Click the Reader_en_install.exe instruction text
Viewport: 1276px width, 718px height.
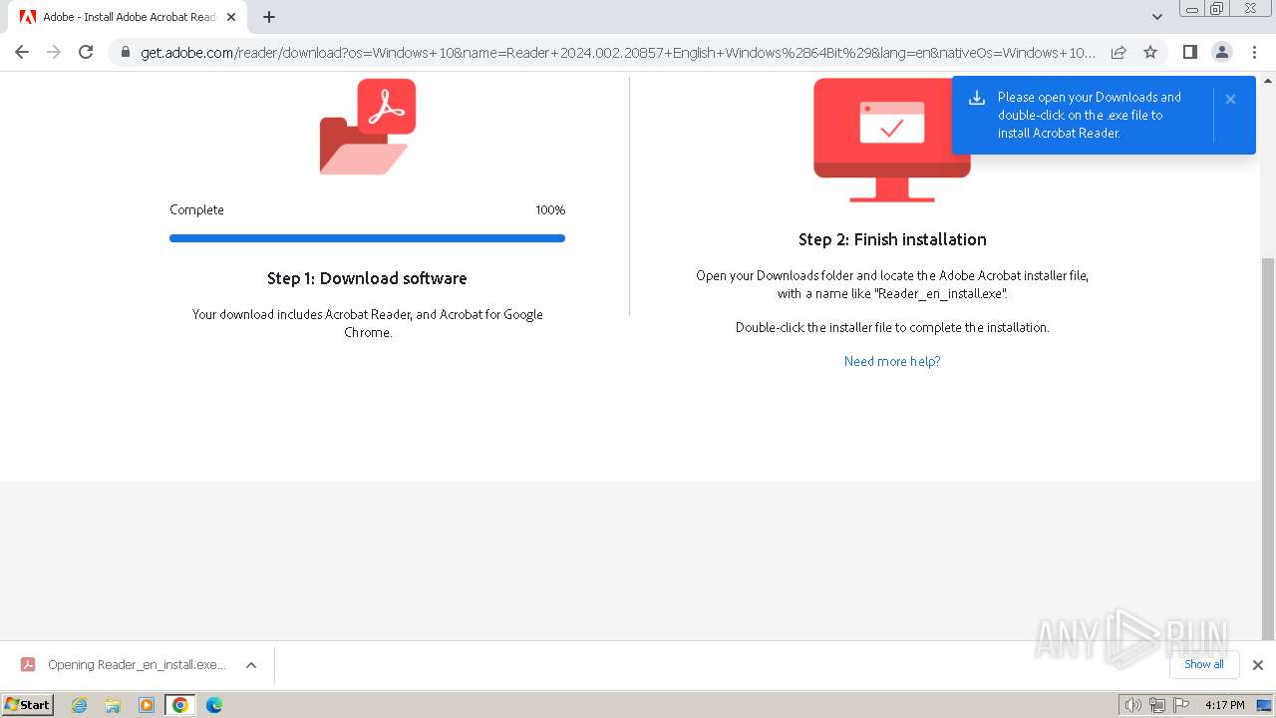point(892,285)
